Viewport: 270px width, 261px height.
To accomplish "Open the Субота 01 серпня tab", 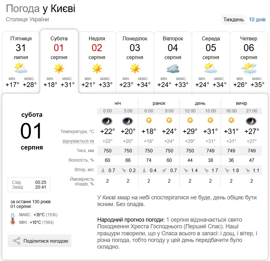I will point(59,62).
